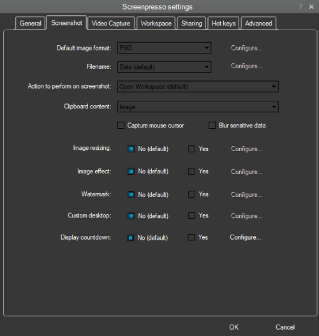Close the Screenpresso settings window
This screenshot has width=319, height=336.
pos(311,7)
